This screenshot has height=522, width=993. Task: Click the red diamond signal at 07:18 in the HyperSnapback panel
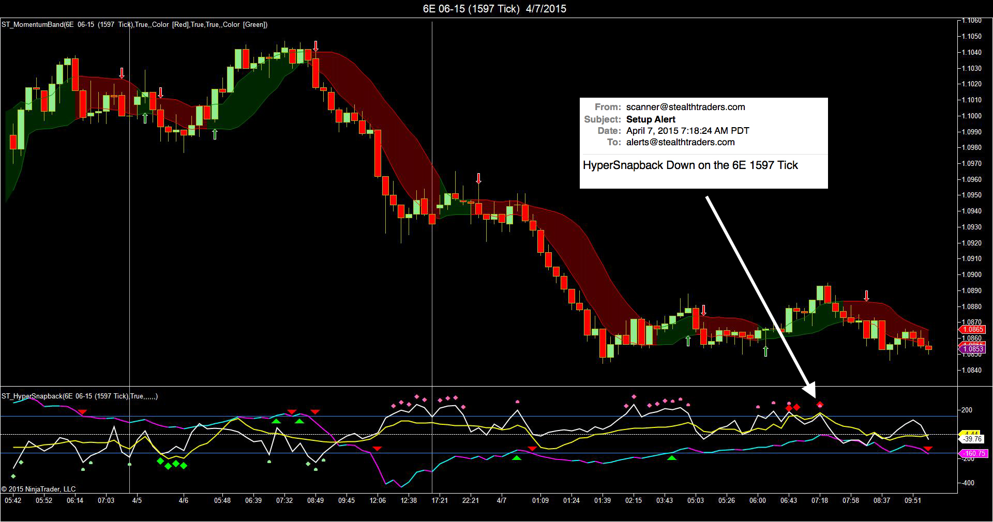pyautogui.click(x=820, y=405)
